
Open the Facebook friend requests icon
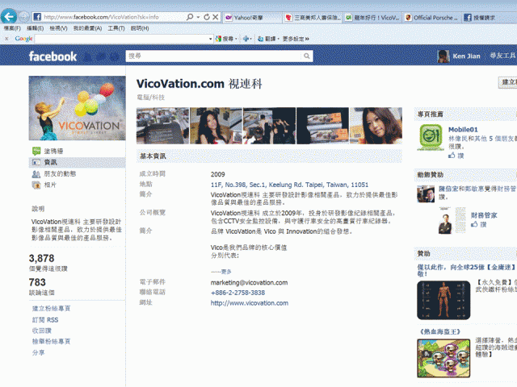pyautogui.click(x=88, y=57)
